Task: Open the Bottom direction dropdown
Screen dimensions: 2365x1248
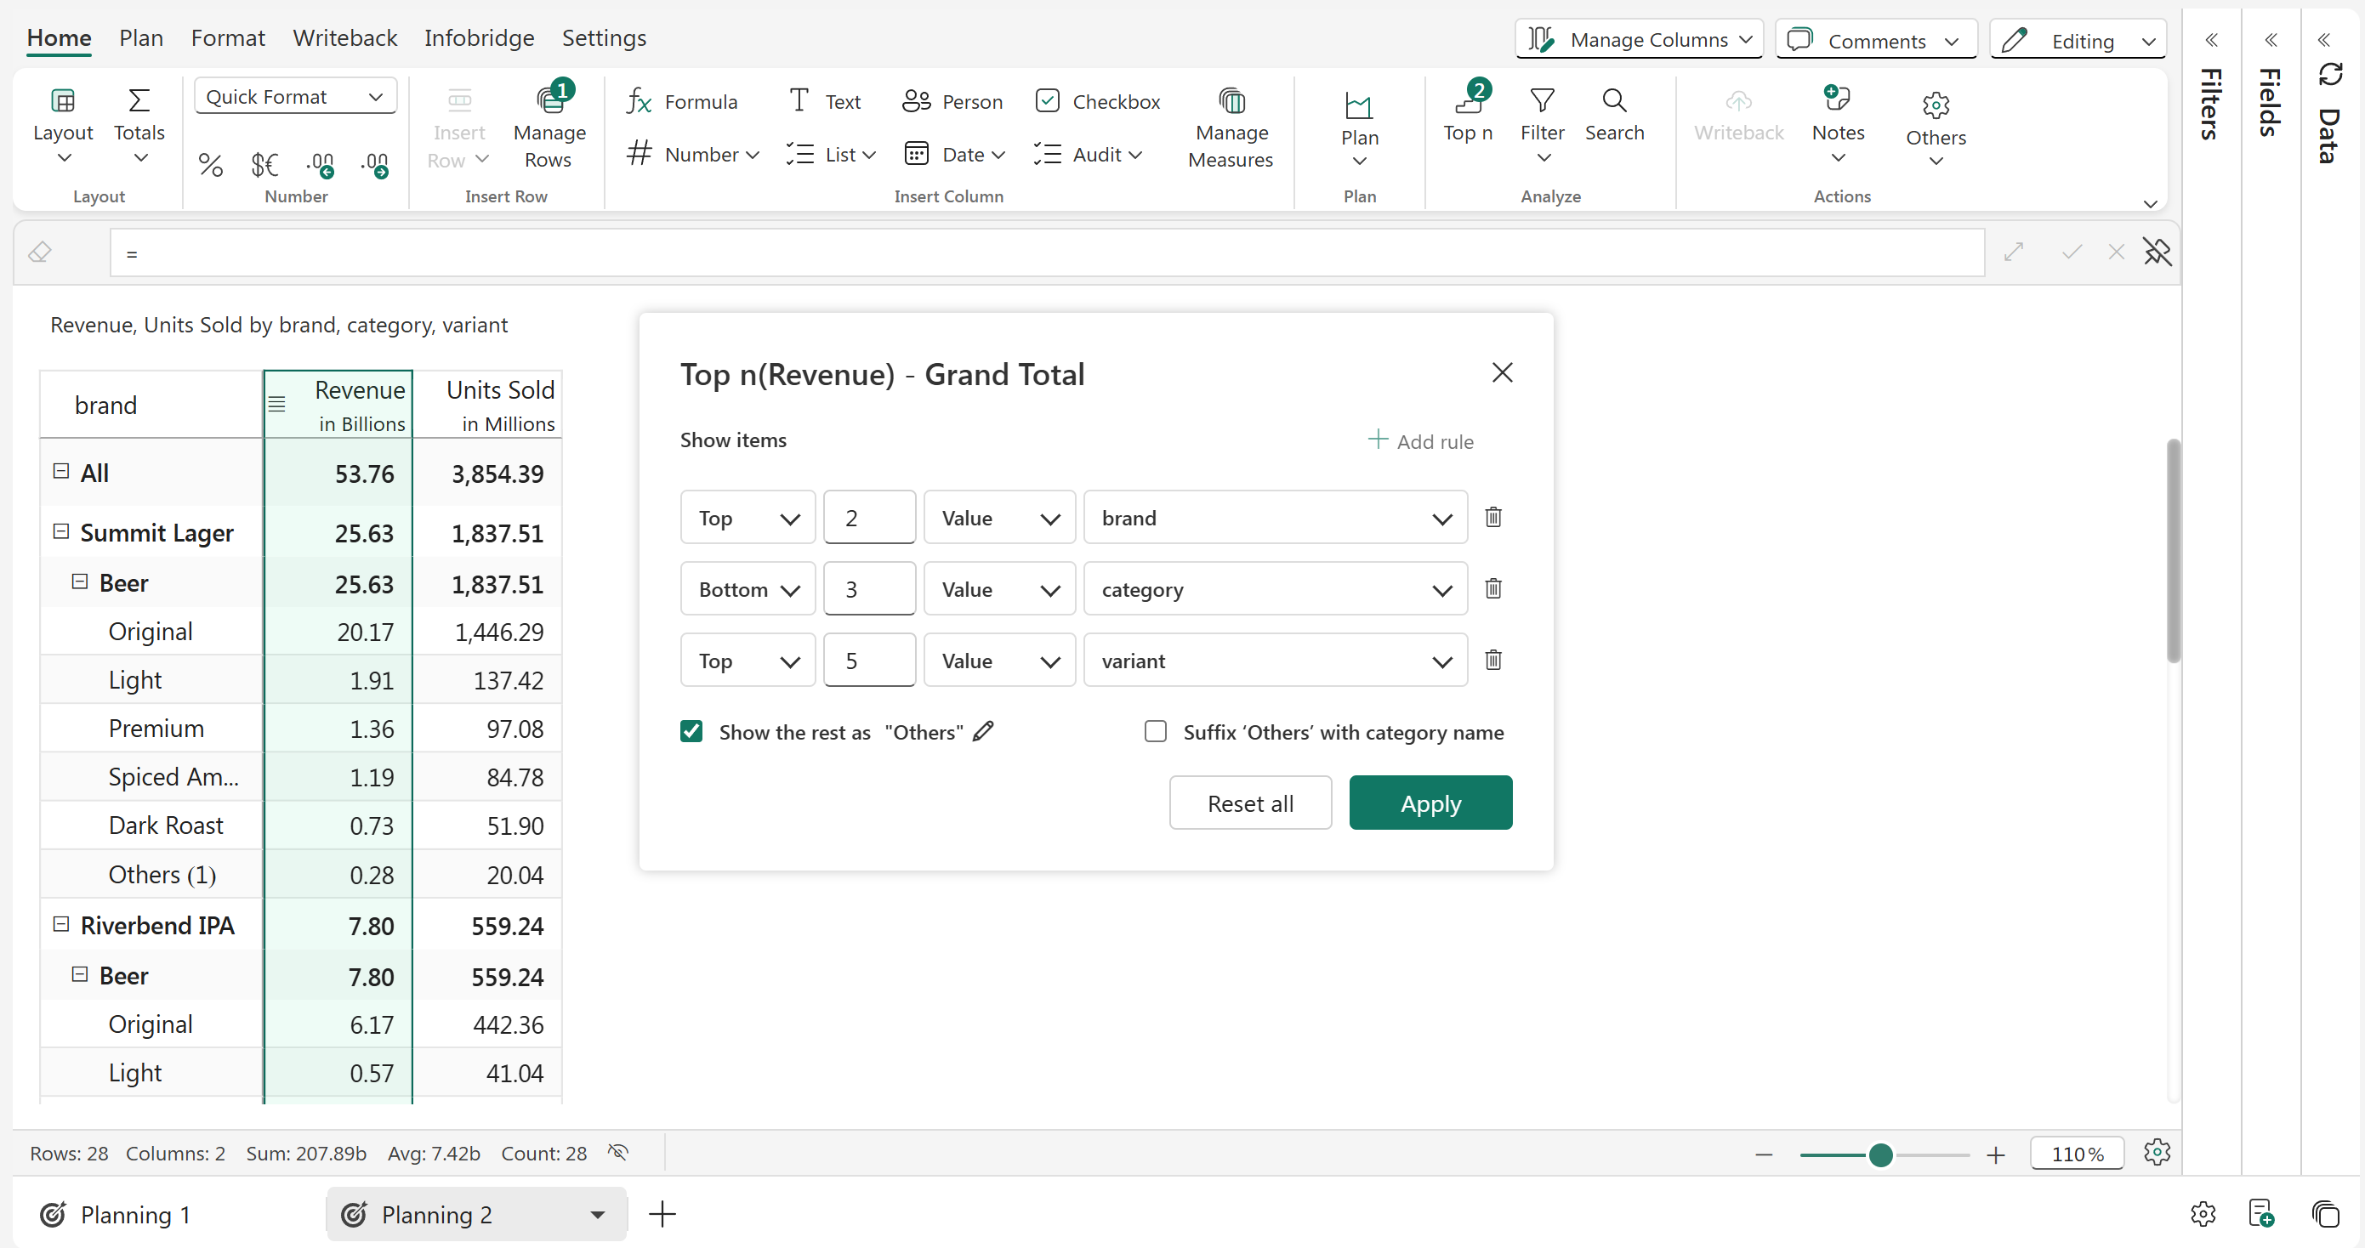Action: 748,589
